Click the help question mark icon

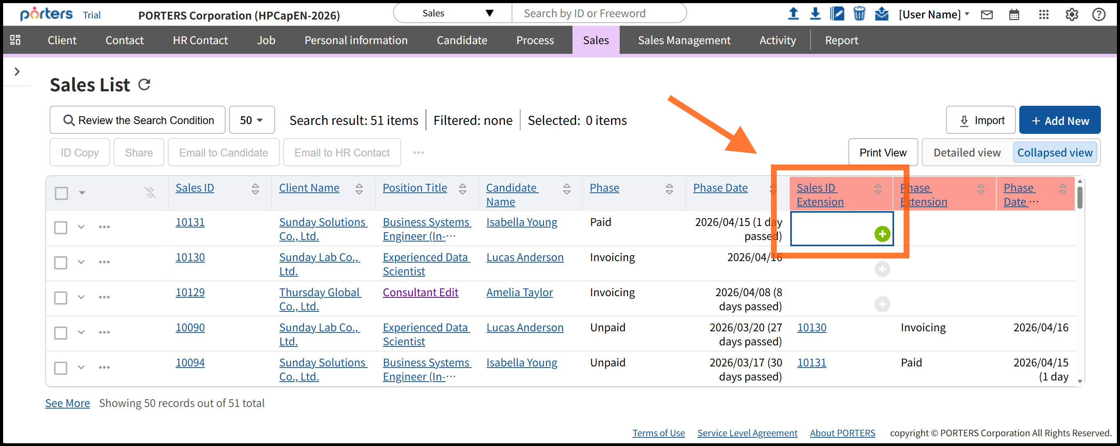pyautogui.click(x=1098, y=15)
